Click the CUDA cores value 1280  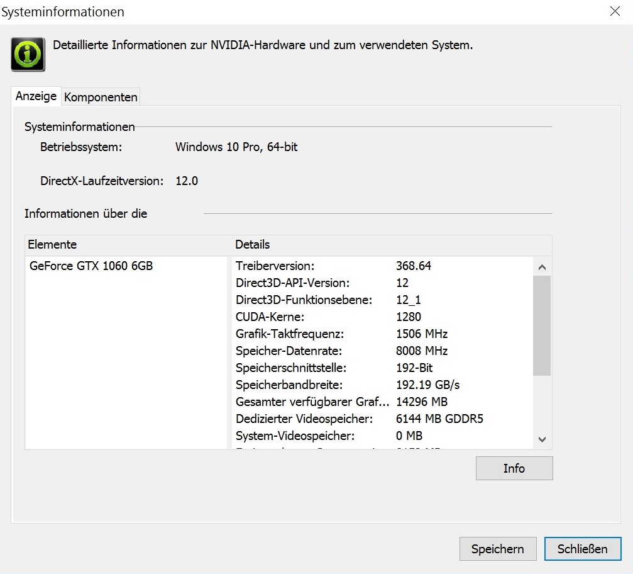click(409, 317)
